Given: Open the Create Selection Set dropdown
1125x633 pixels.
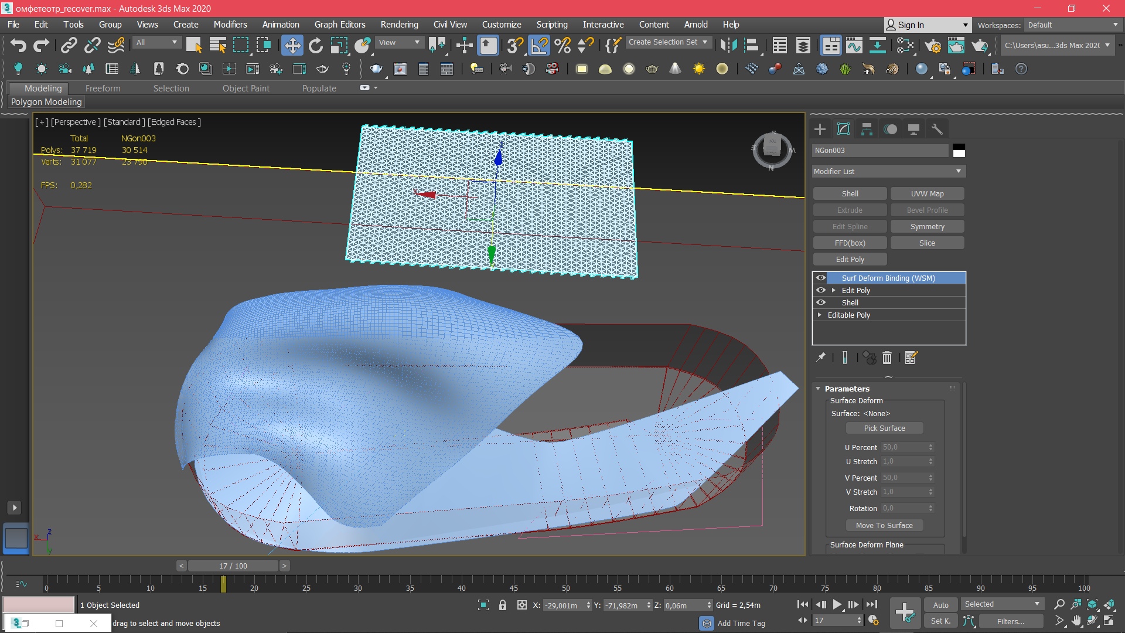Looking at the screenshot, I should (x=669, y=42).
